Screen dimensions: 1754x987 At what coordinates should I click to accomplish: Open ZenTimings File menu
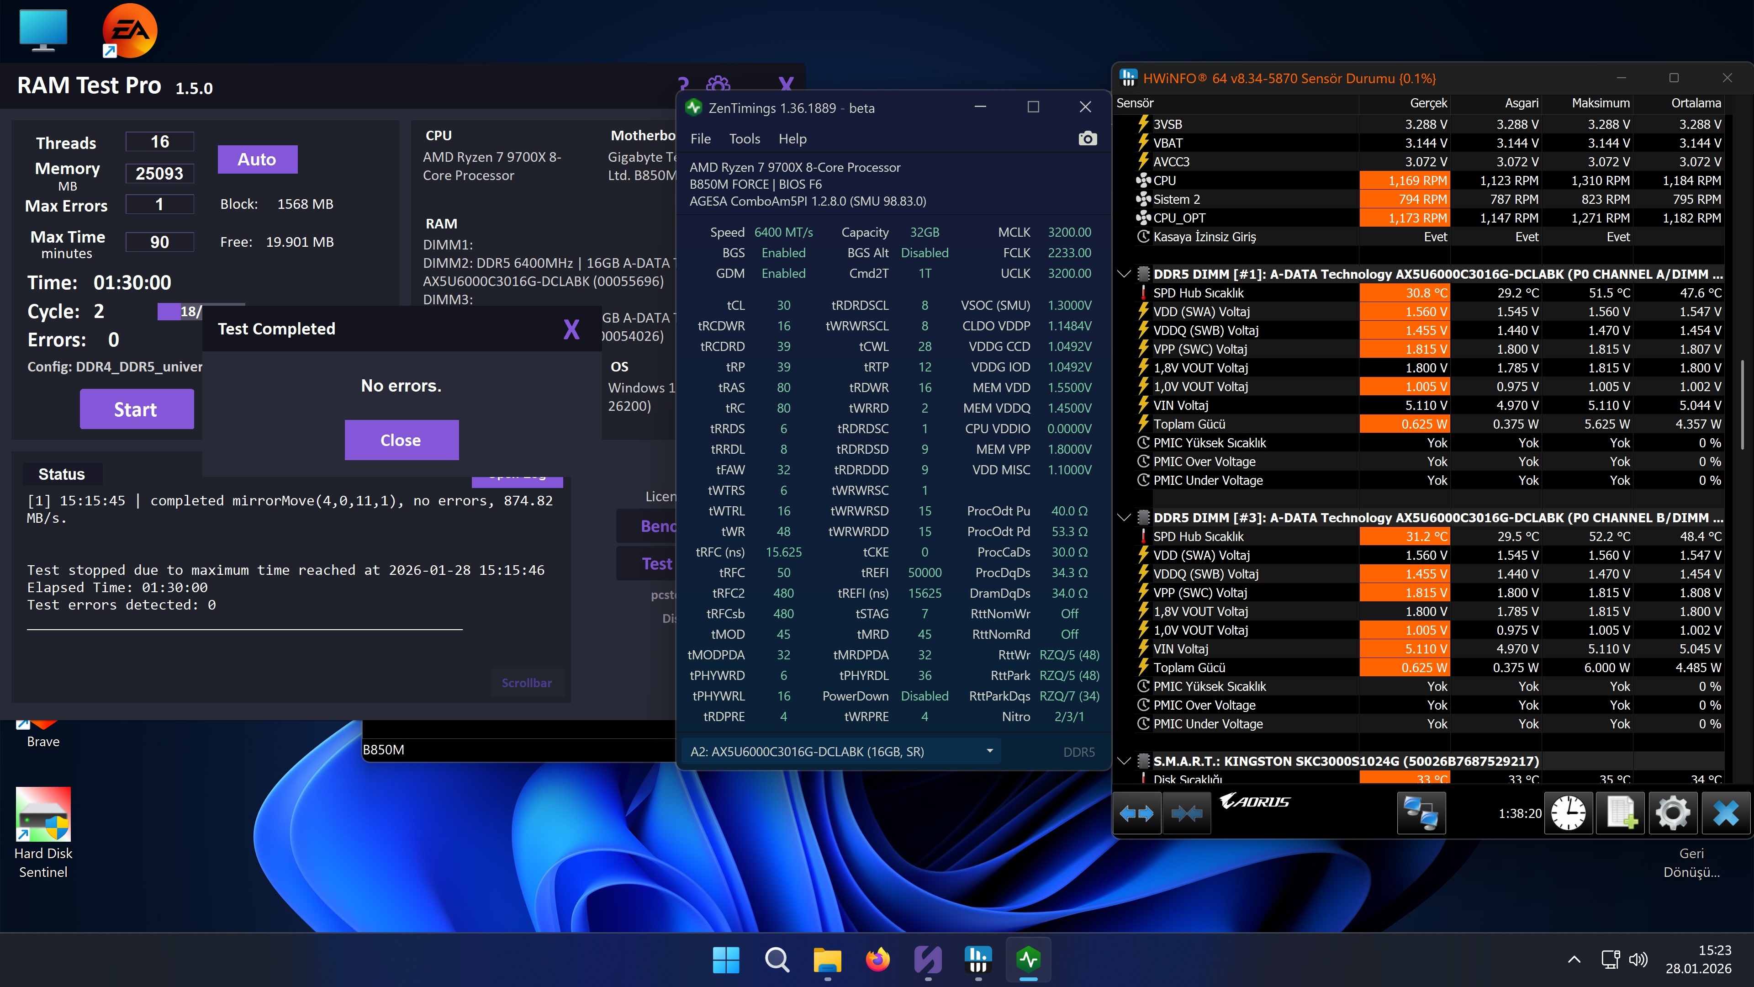point(701,139)
